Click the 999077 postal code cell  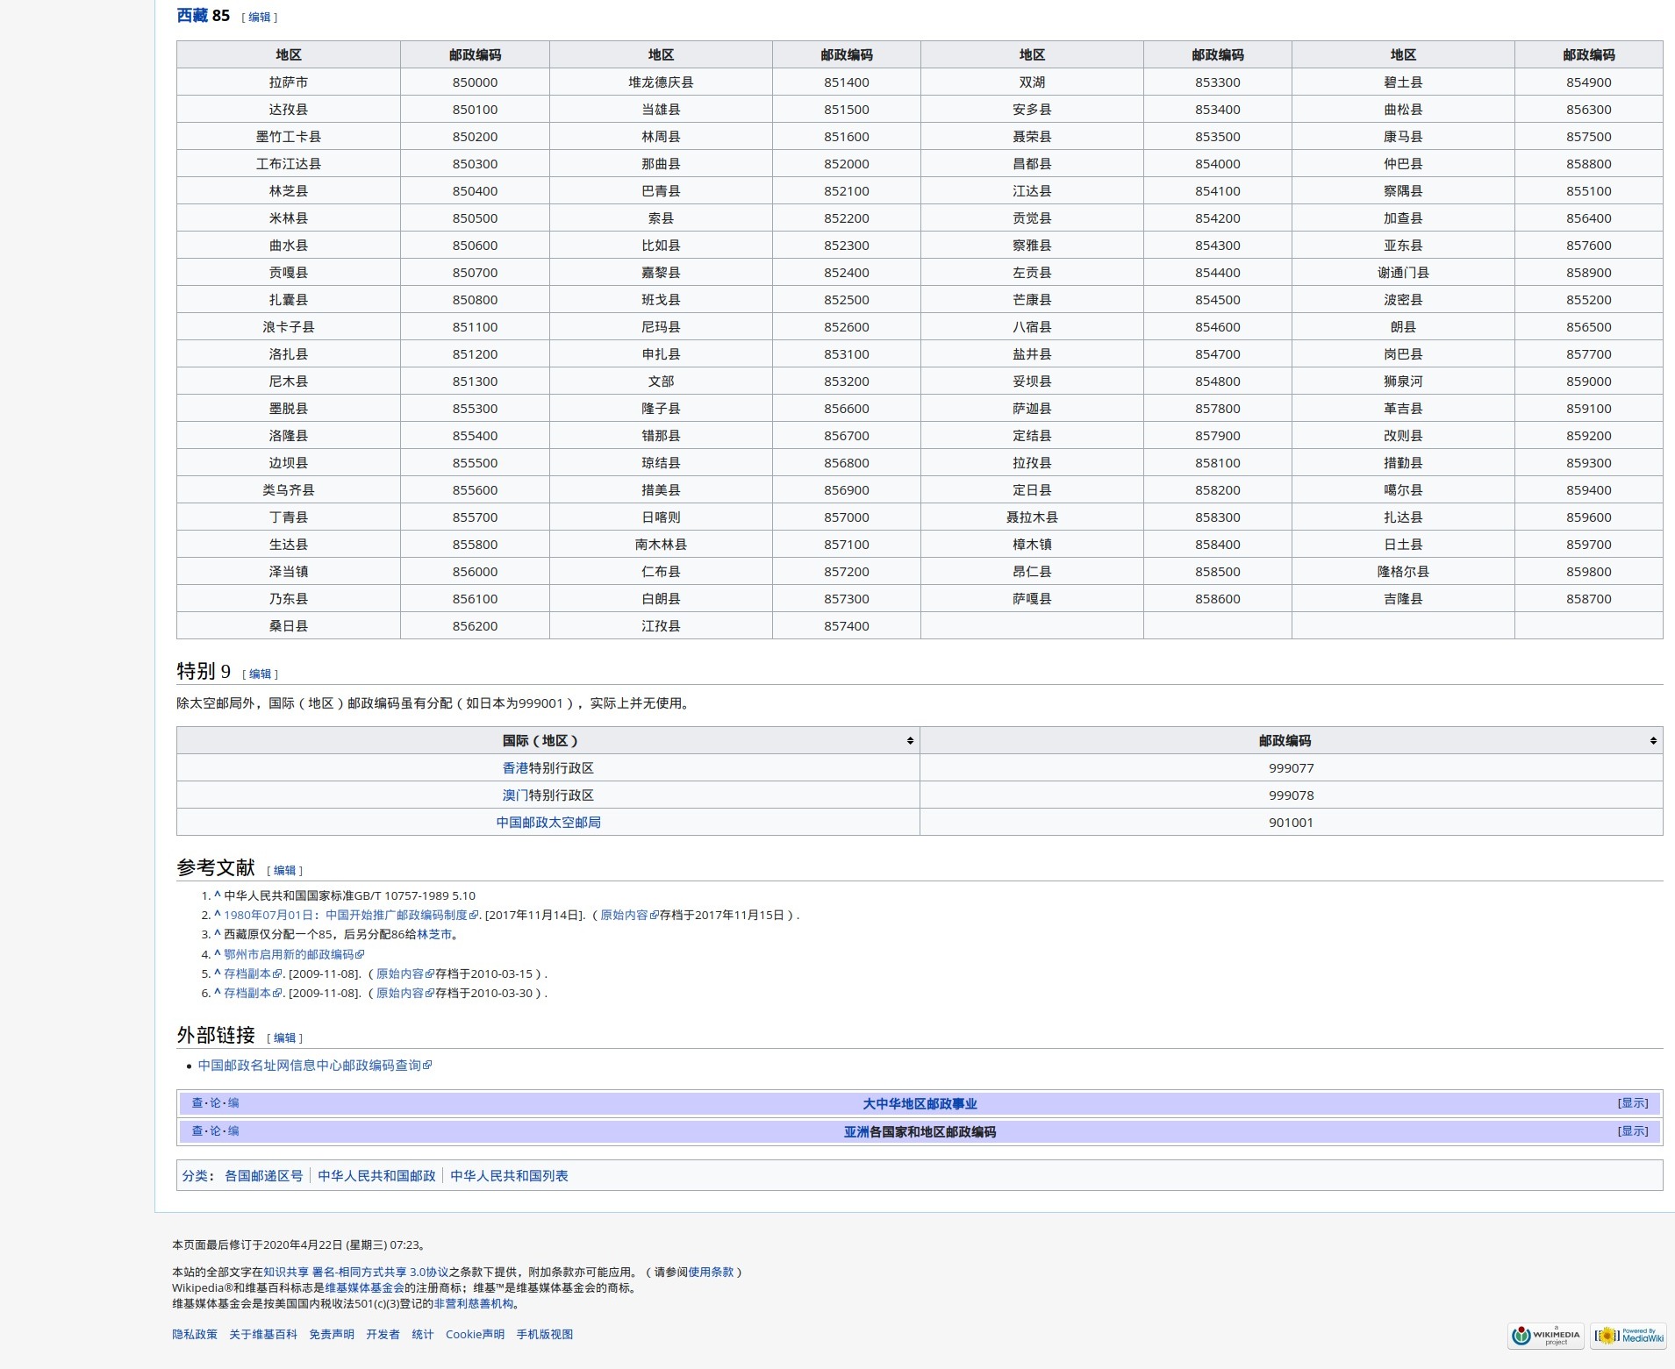click(x=1291, y=768)
